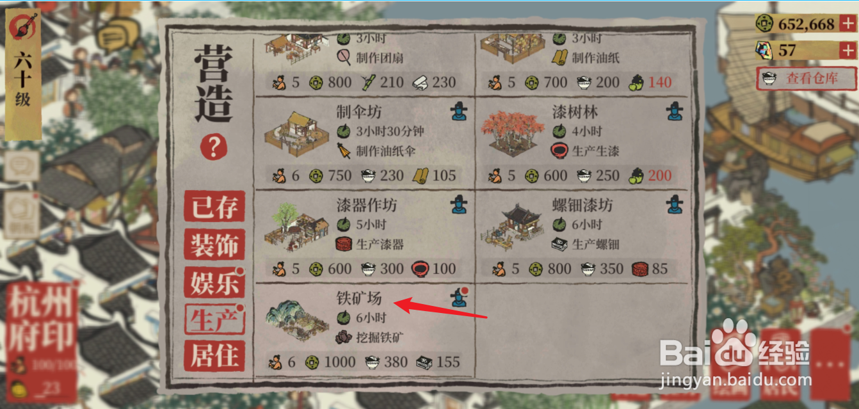Select the 生产 category tab

pyautogui.click(x=214, y=319)
